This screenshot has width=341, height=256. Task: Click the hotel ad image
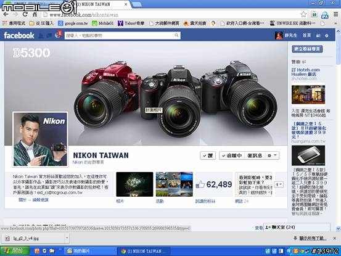click(308, 94)
